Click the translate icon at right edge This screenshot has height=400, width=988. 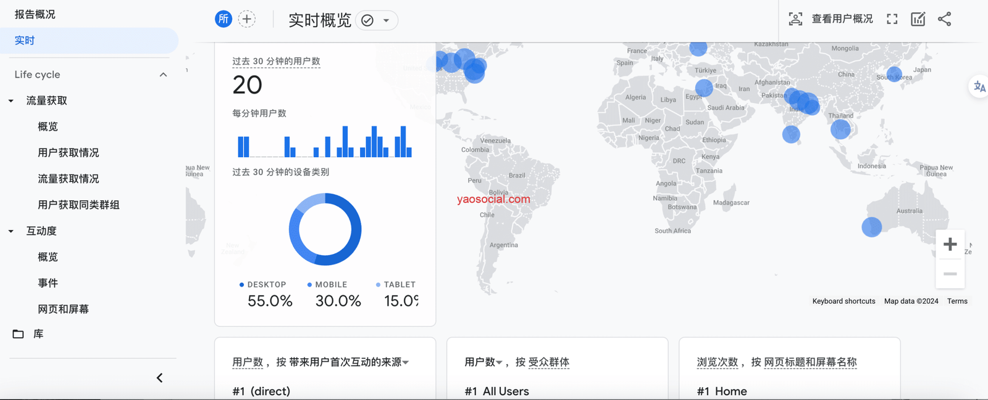coord(979,87)
